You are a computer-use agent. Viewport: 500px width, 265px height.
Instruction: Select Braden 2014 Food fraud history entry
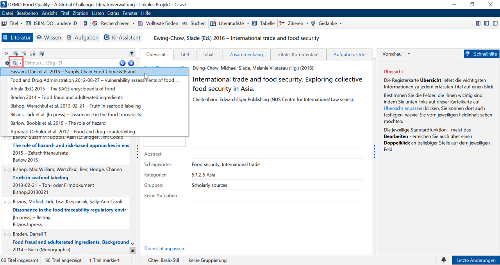pos(66,97)
